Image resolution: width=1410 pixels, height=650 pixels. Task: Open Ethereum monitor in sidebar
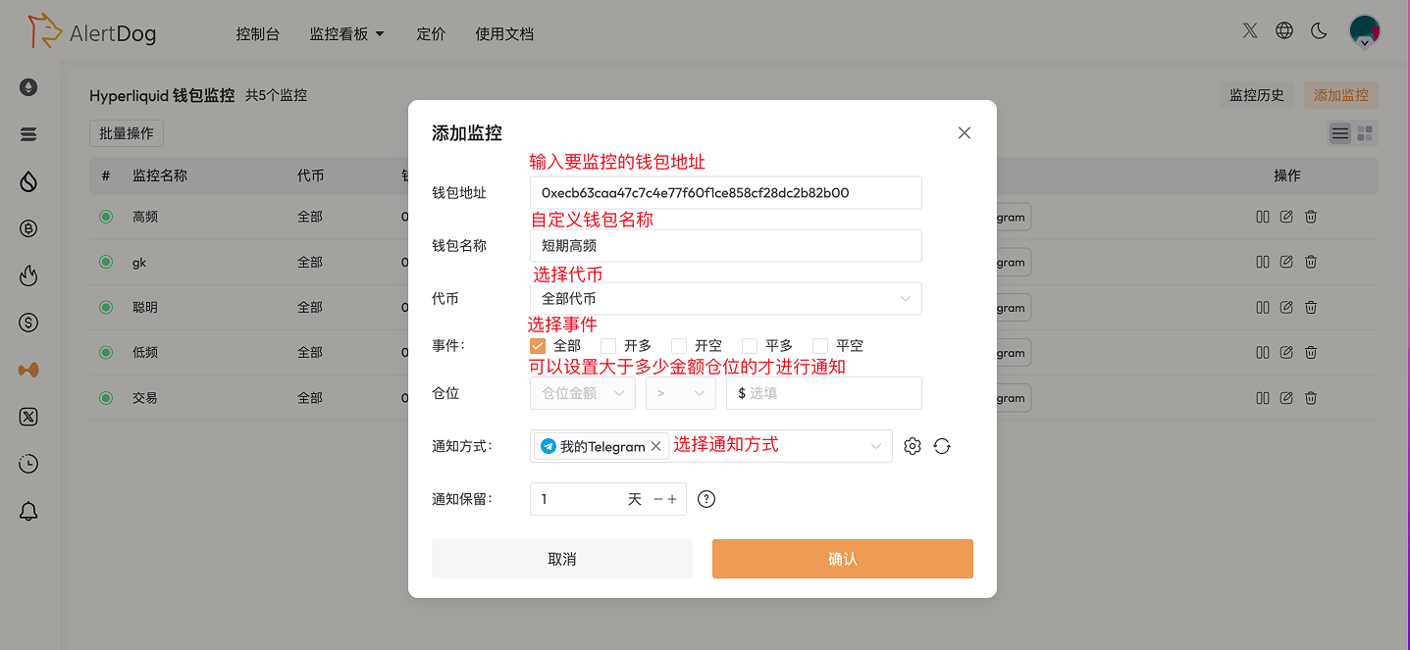28,87
